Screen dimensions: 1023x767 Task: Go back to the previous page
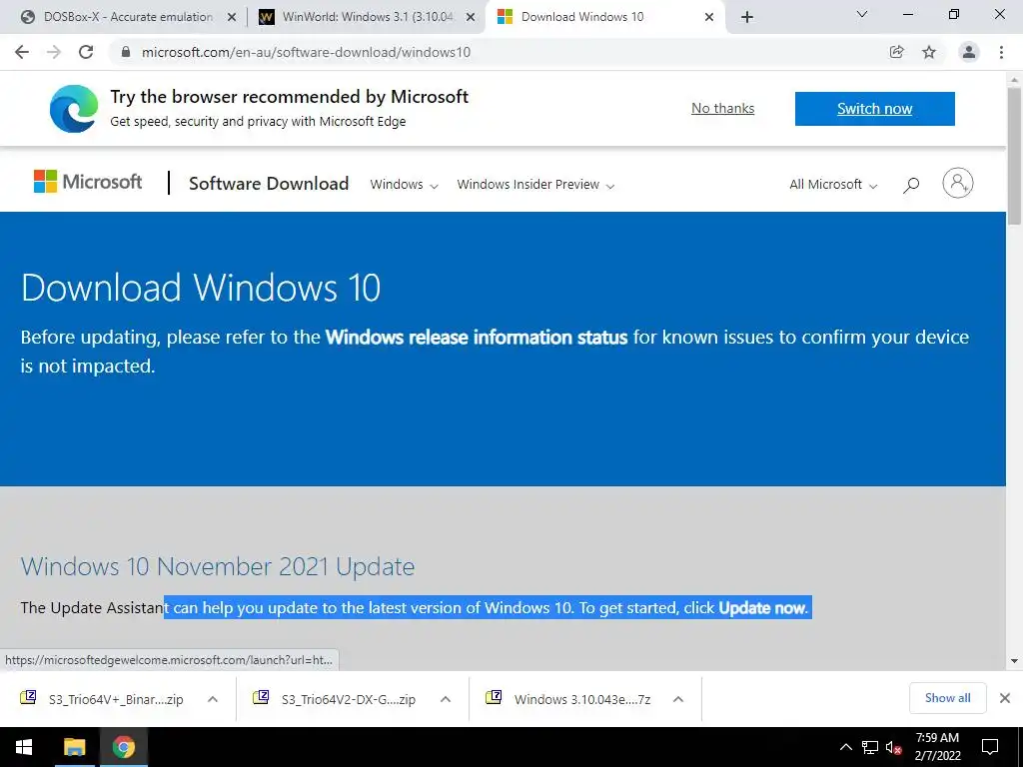[x=22, y=52]
